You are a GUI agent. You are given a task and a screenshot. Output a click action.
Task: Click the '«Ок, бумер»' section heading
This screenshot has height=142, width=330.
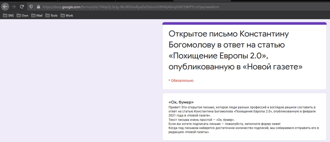181,102
